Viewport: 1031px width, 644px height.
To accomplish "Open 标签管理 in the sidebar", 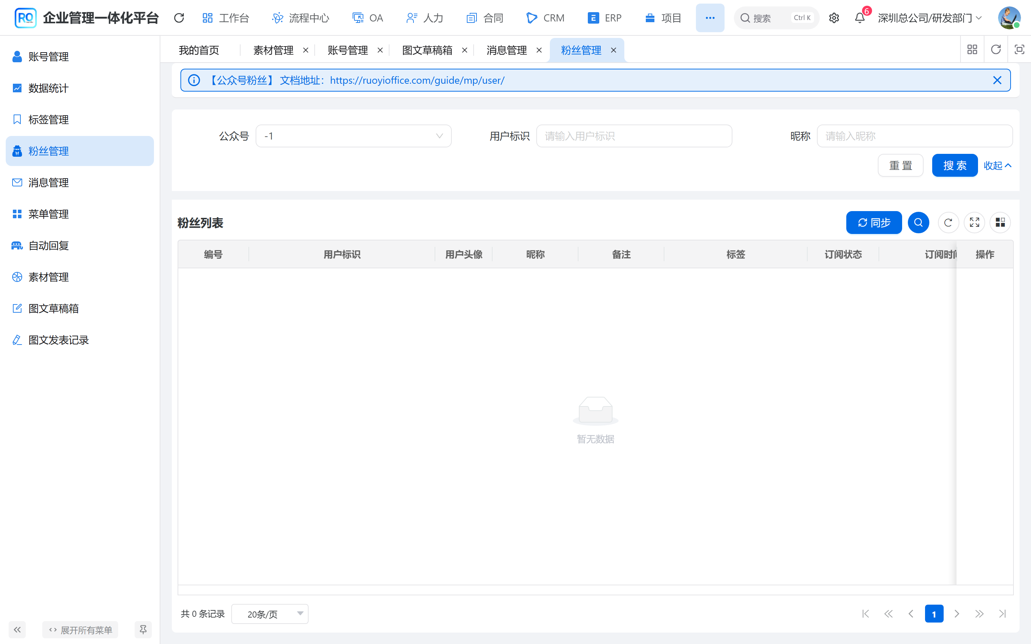I will [x=80, y=120].
